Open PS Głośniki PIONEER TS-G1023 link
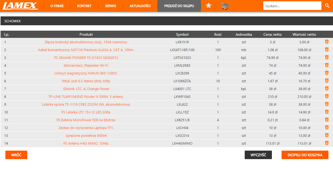 [86, 58]
